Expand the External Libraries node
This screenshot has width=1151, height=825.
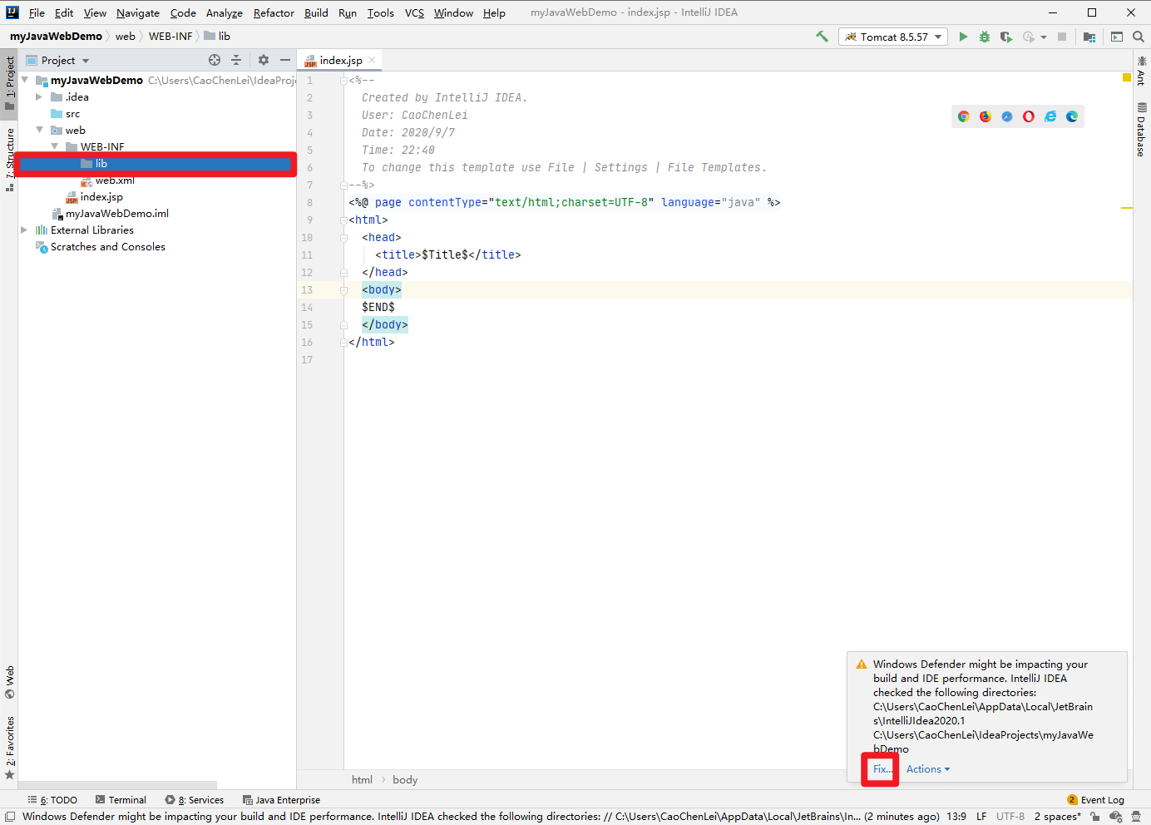[x=24, y=230]
